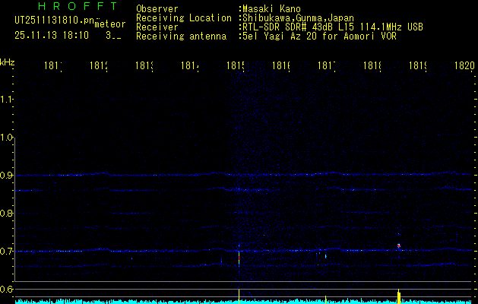Click the 0.9 frequency axis label

(7, 176)
